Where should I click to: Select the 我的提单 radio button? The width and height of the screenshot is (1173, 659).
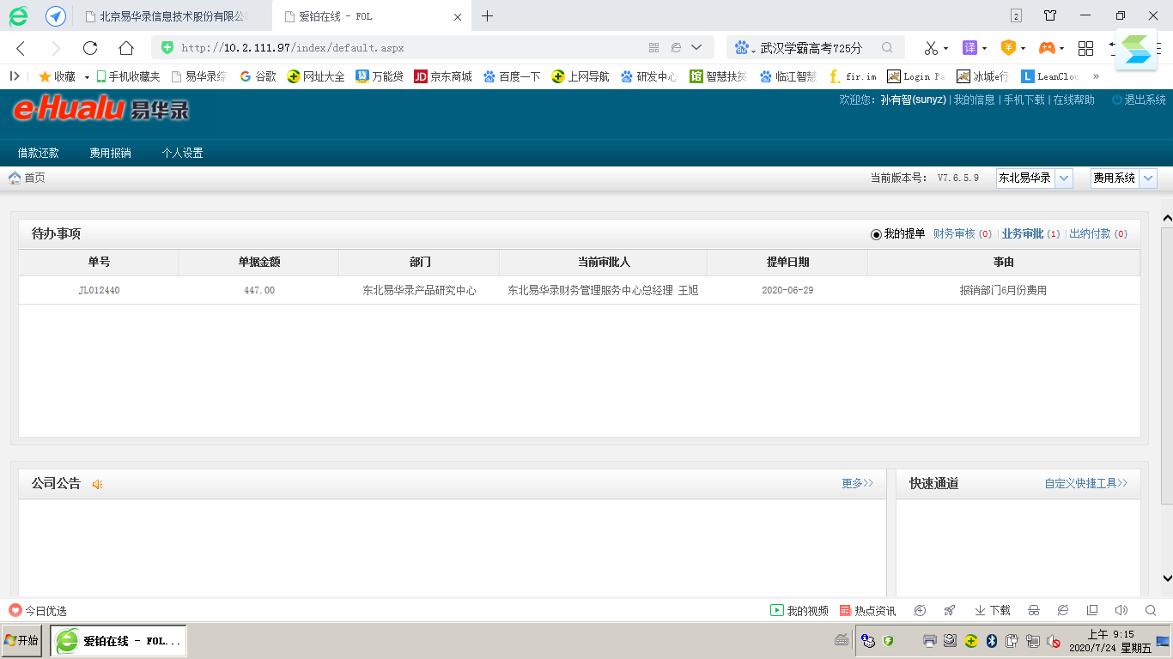point(876,234)
